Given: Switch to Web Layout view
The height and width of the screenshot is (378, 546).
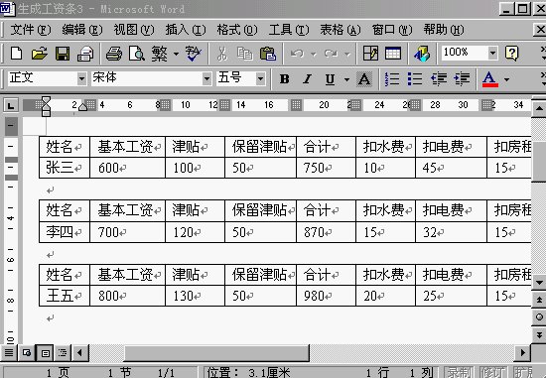Looking at the screenshot, I should (27, 353).
